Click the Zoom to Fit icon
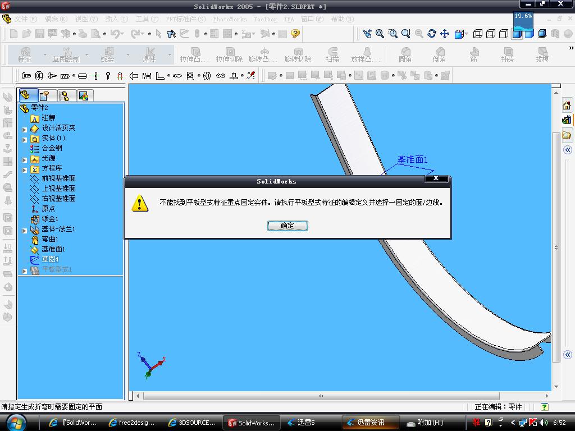The width and height of the screenshot is (575, 431). coord(380,34)
